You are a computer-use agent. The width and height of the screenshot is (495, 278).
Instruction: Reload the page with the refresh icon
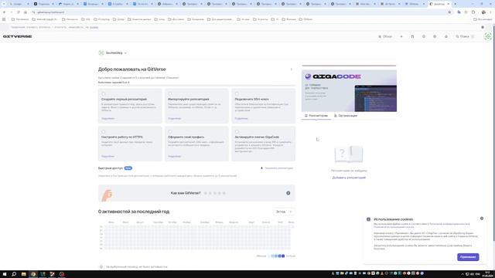19,12
